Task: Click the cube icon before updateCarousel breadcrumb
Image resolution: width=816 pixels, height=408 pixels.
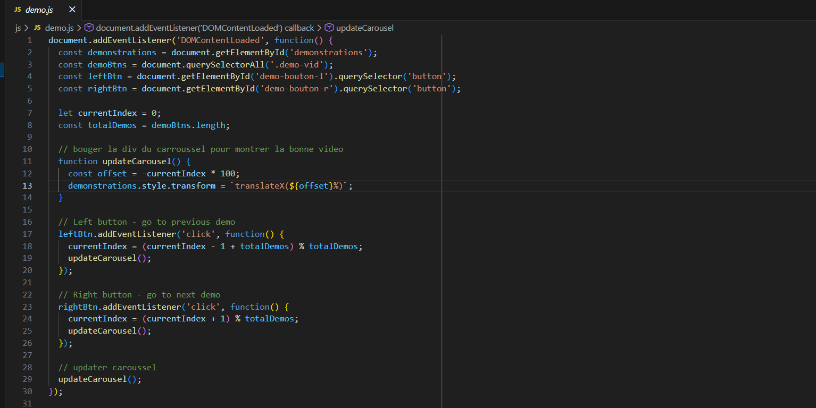Action: click(x=329, y=28)
